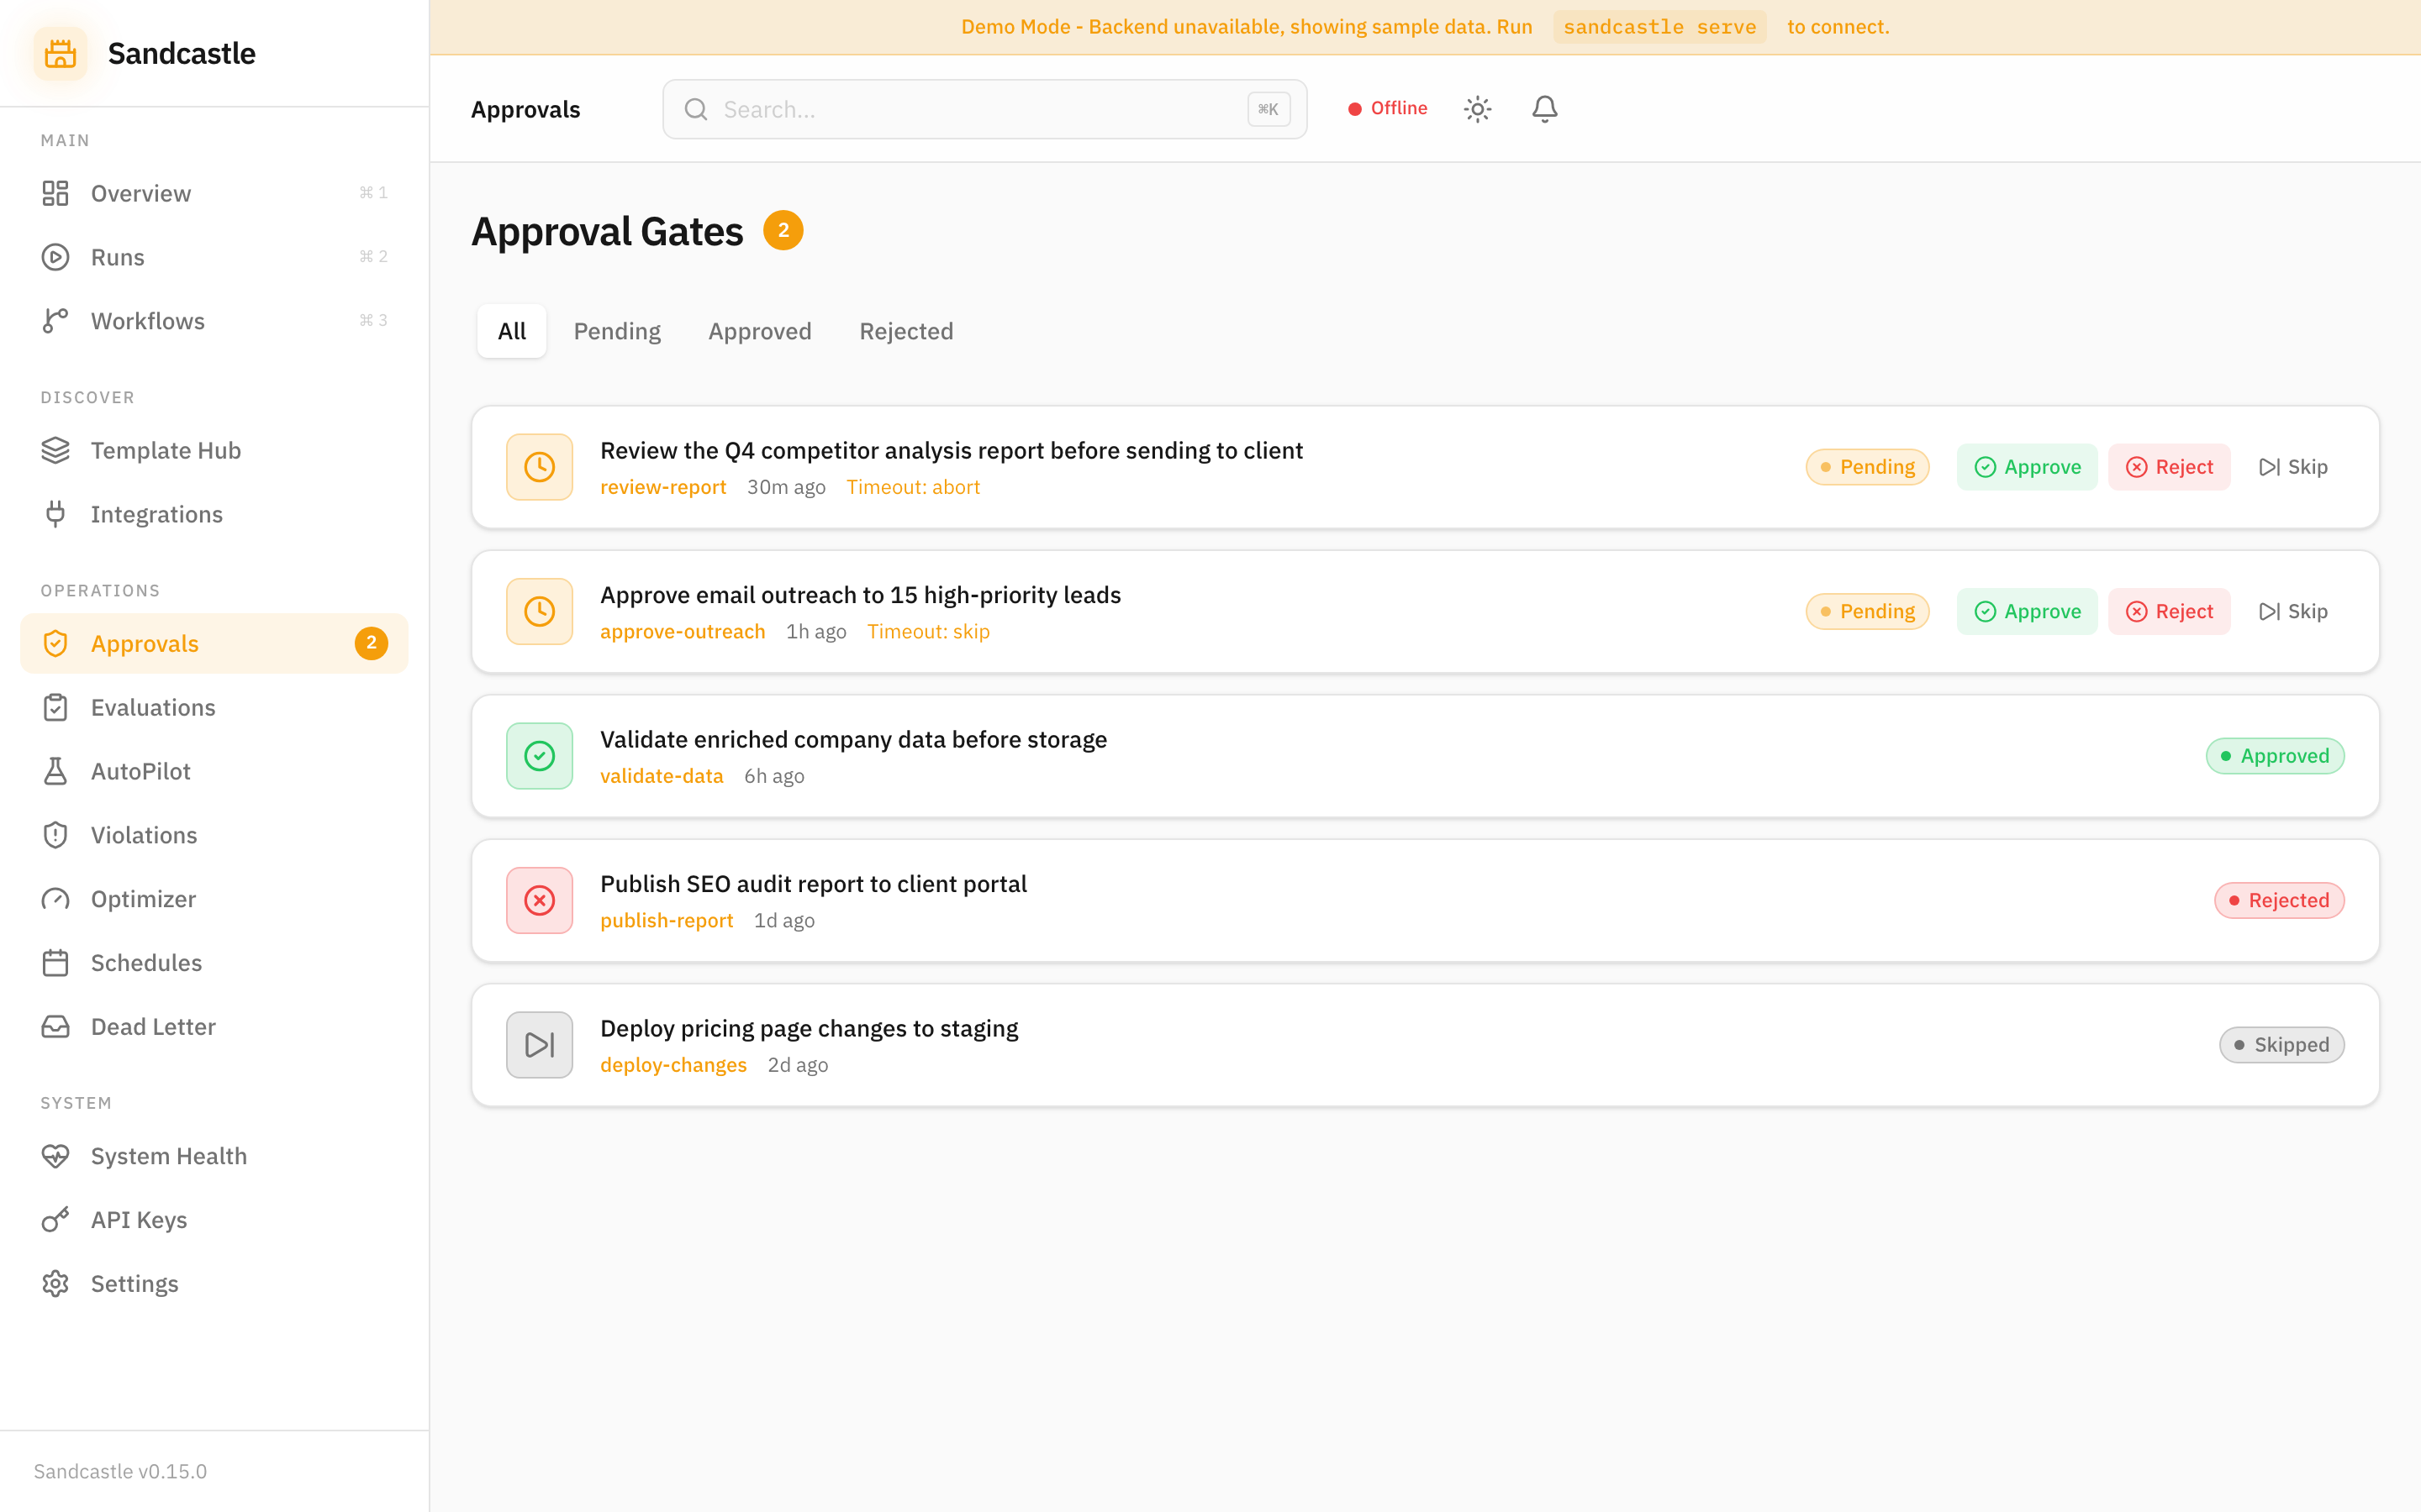The height and width of the screenshot is (1512, 2421).
Task: Open the Workflows section
Action: pyautogui.click(x=147, y=320)
